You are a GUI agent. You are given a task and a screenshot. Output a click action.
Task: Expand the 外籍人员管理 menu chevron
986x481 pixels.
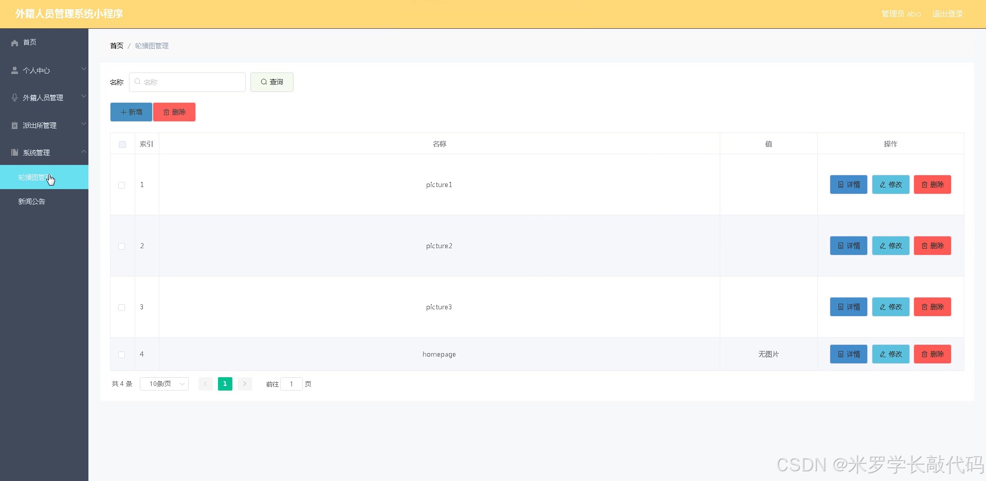pos(83,96)
